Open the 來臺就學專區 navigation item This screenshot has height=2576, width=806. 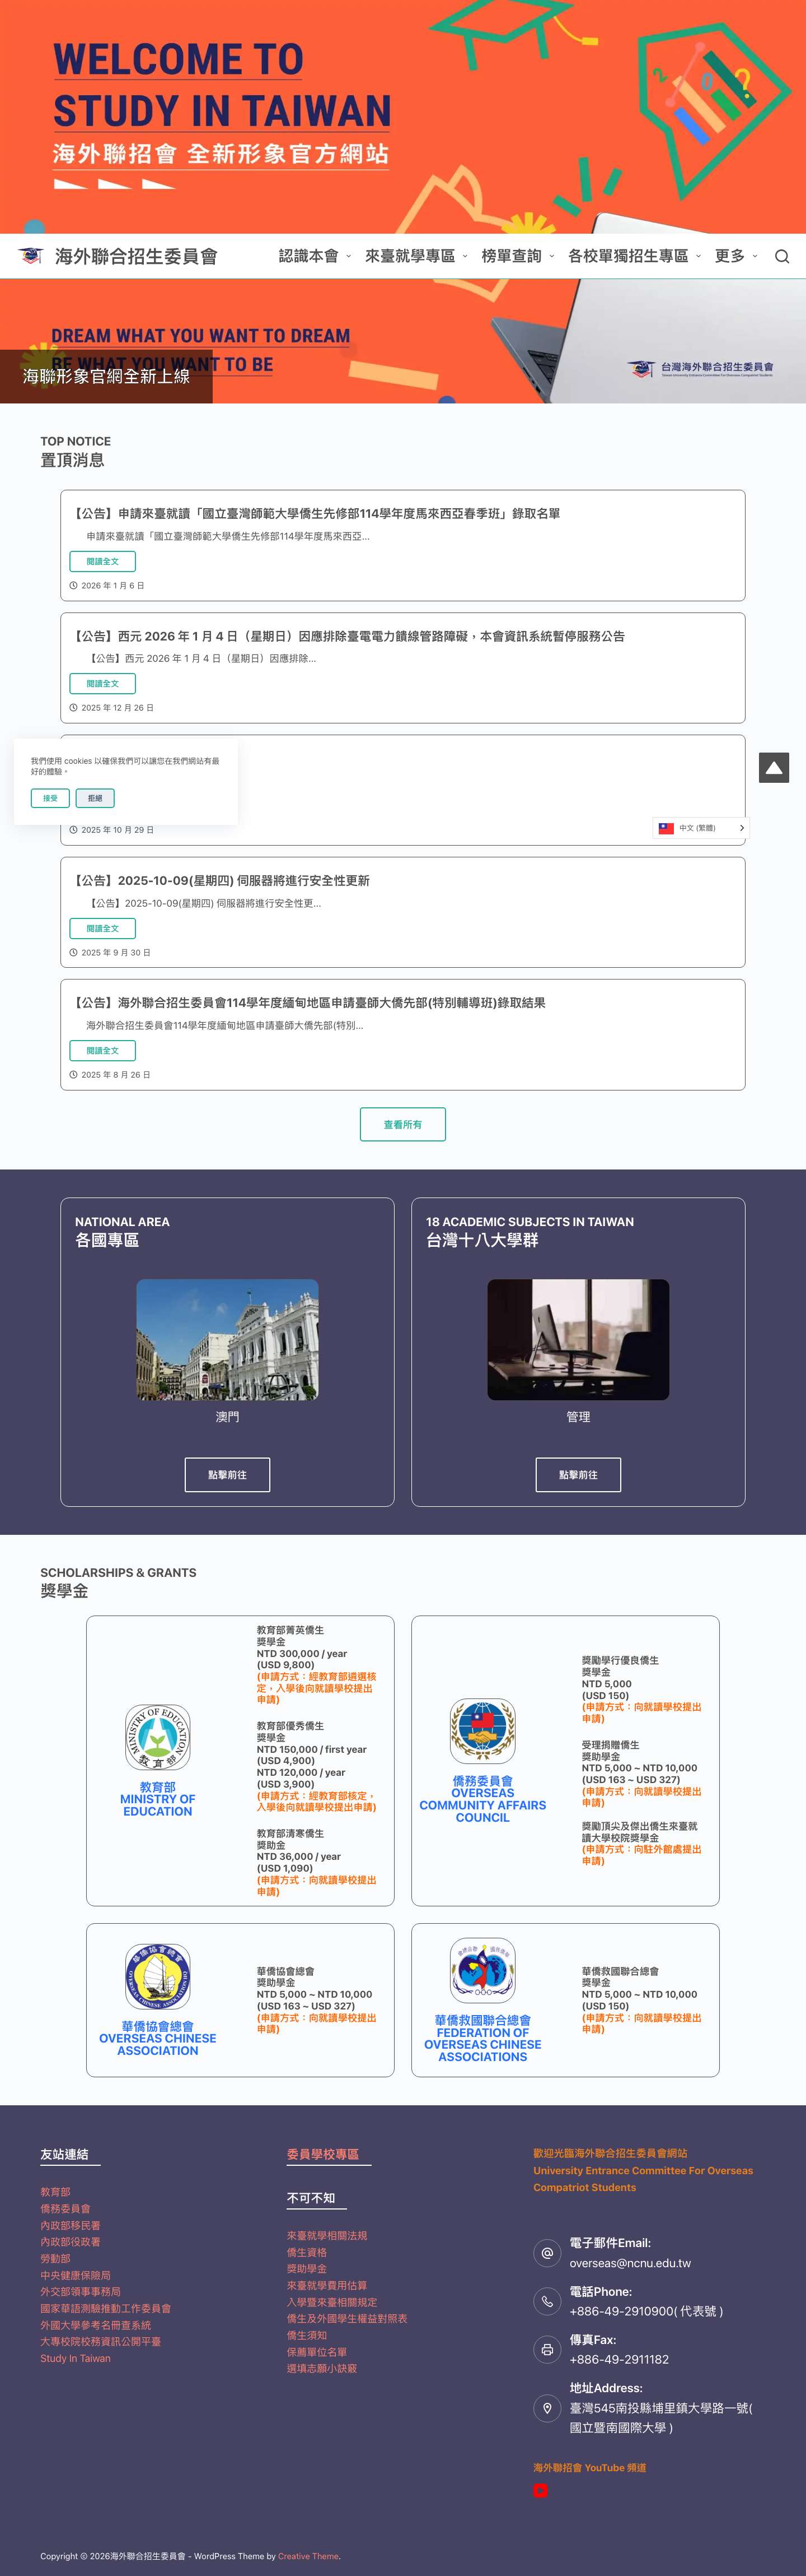tap(410, 256)
